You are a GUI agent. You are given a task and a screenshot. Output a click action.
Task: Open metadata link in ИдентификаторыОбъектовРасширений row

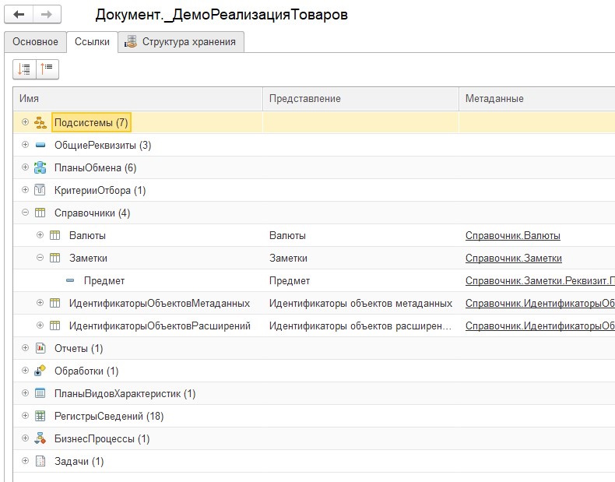click(x=540, y=326)
